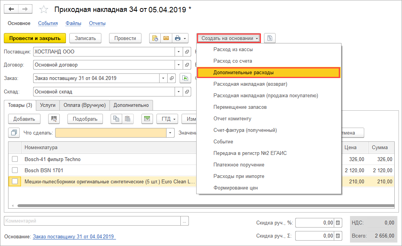Open the Заказ поставщику 31 basis link
This screenshot has width=402, height=246.
[74, 236]
